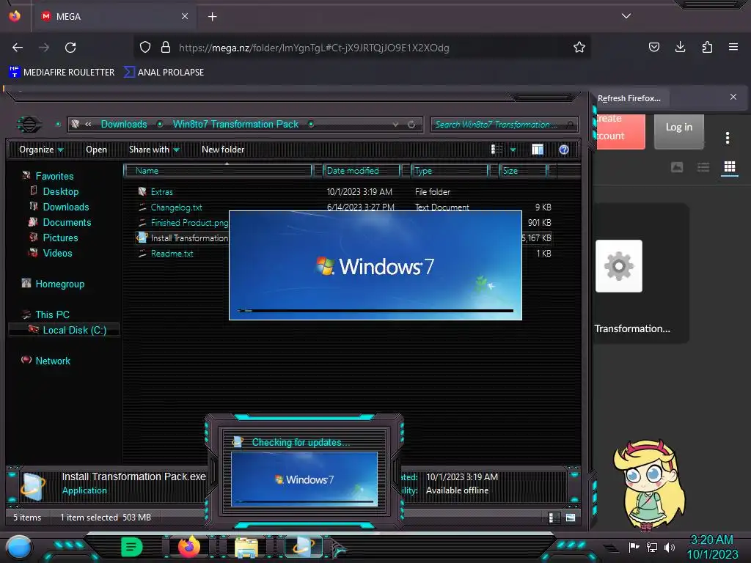The height and width of the screenshot is (563, 751).
Task: Open Firefox from taskbar
Action: (x=188, y=547)
